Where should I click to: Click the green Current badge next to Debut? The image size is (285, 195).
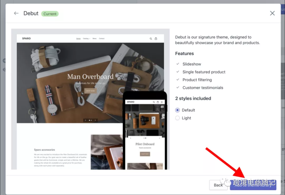coord(50,14)
